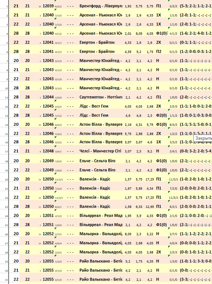Click odds value 3,22

(150, 234)
